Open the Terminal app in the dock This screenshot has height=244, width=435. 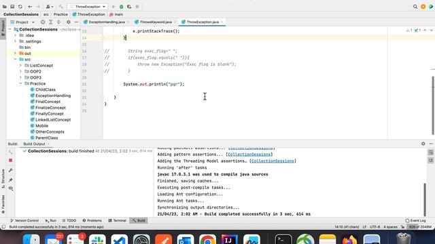pyautogui.click(x=283, y=239)
